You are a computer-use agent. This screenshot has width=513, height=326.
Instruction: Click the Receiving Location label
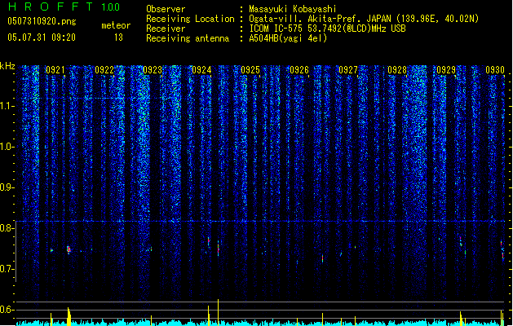pyautogui.click(x=190, y=19)
